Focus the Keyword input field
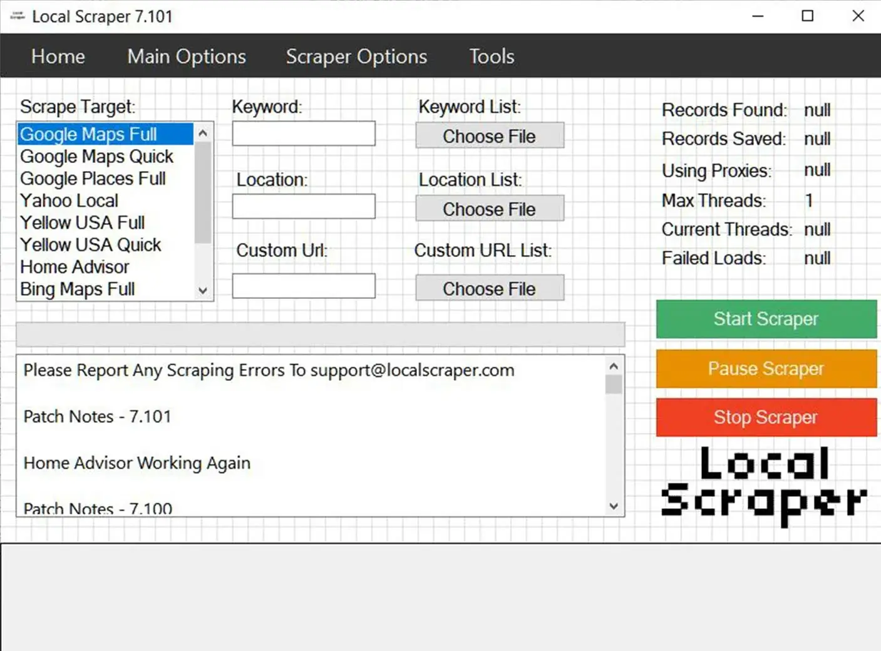 304,133
